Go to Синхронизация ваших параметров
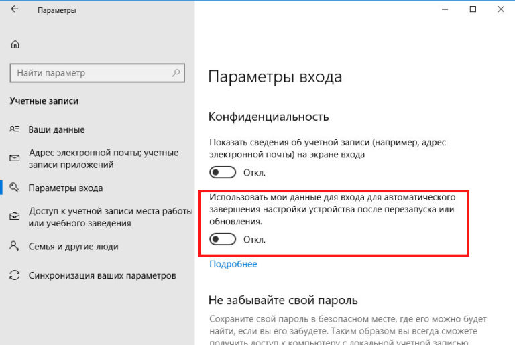 pos(102,275)
